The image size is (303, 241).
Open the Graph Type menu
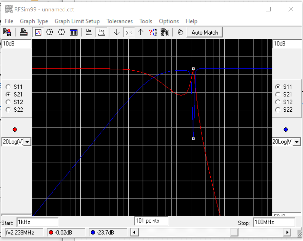(34, 21)
